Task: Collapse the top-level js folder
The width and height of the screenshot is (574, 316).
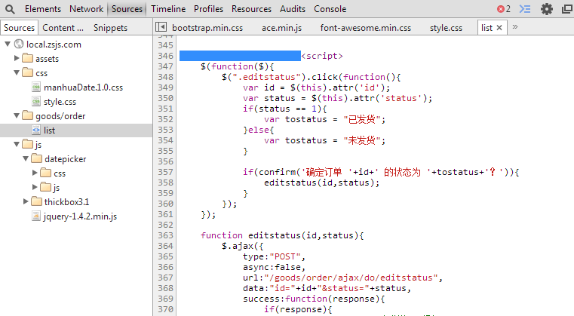Action: point(17,144)
